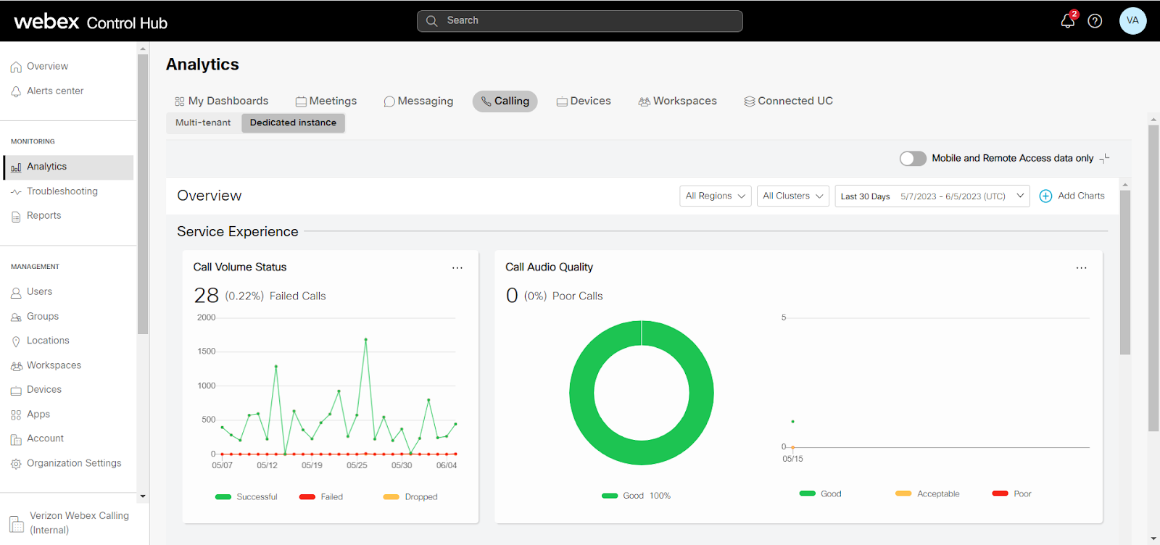Click the webex Control Hub logo

tap(91, 22)
